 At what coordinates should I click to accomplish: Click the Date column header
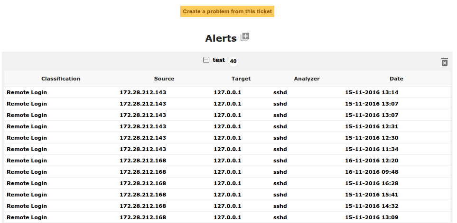[396, 79]
